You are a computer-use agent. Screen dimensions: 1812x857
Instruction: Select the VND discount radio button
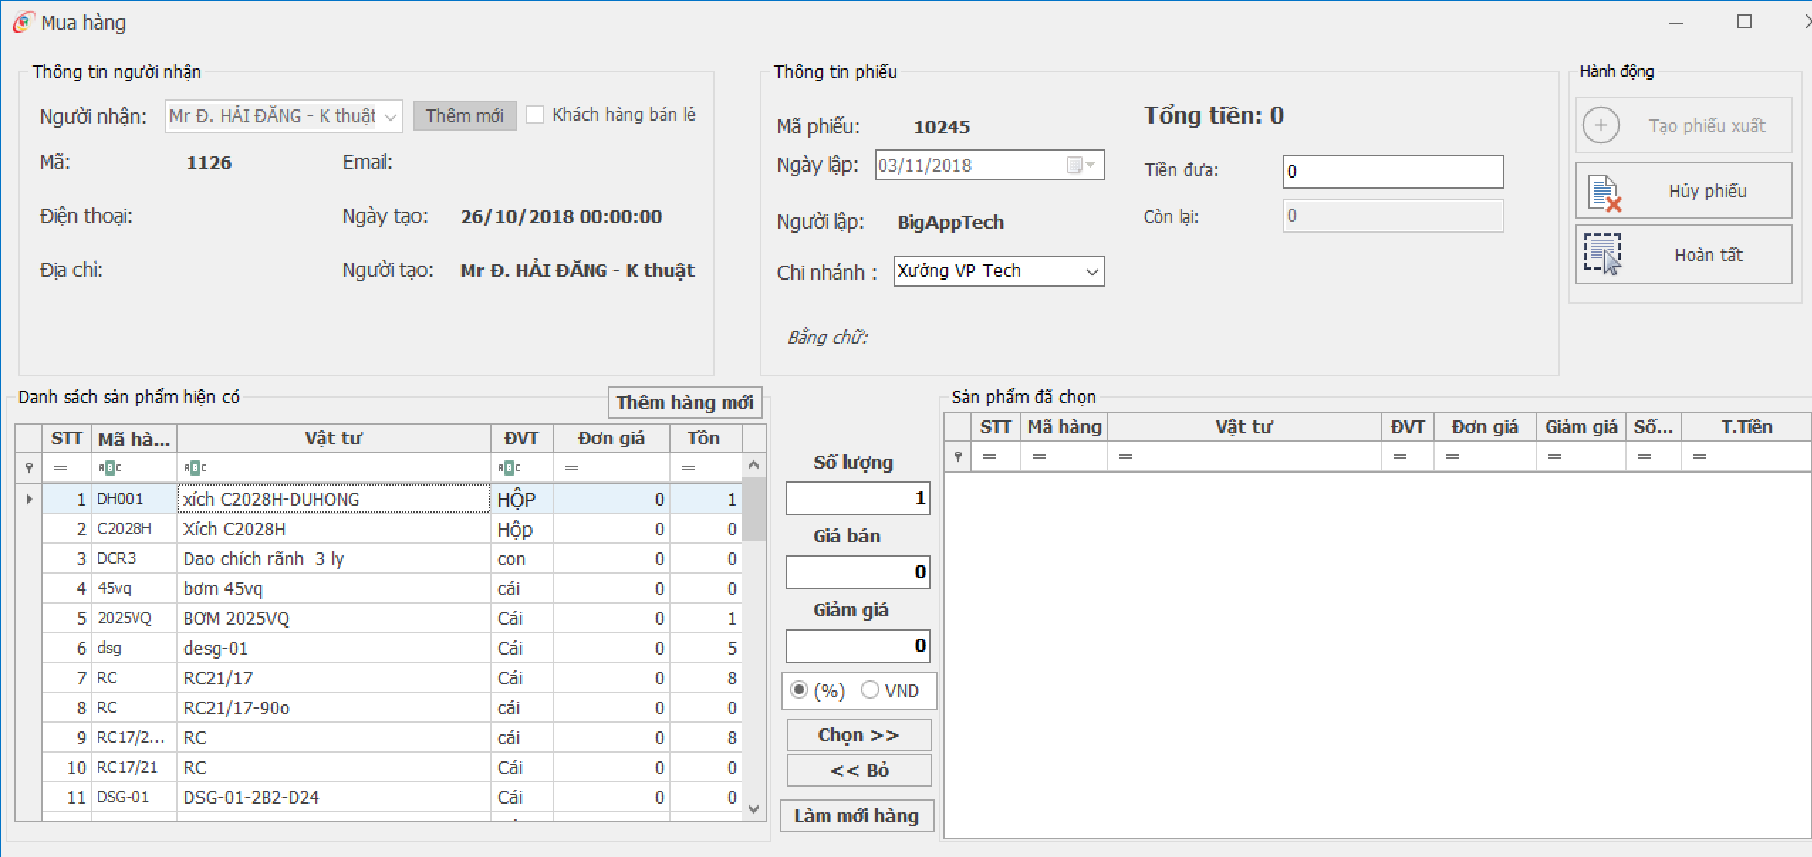tap(869, 690)
